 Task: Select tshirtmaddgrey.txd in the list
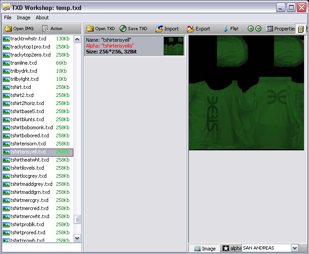(x=38, y=184)
